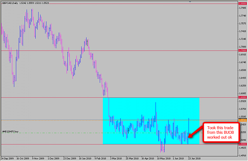Click the 1.6915 price axis label
The height and width of the screenshot is (161, 248).
[243, 54]
